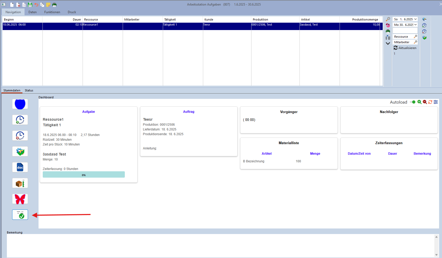
Task: Click the checklist icon marked by the arrow
Action: tap(20, 215)
